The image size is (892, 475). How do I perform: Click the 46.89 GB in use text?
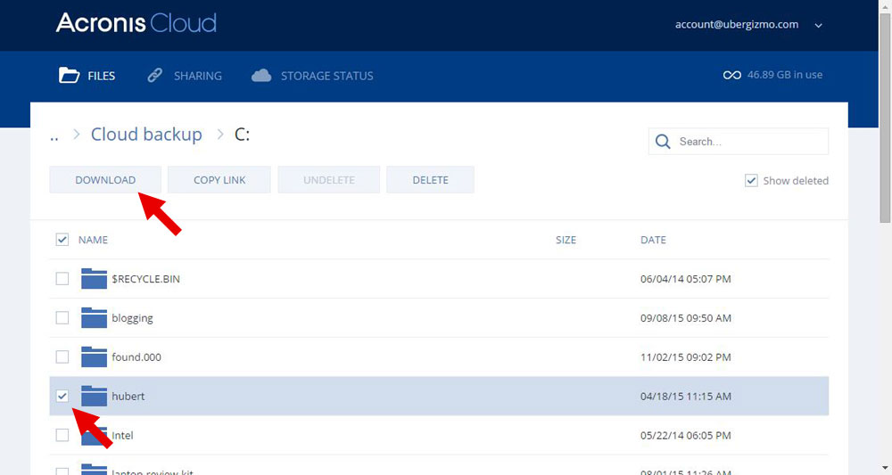[x=785, y=75]
